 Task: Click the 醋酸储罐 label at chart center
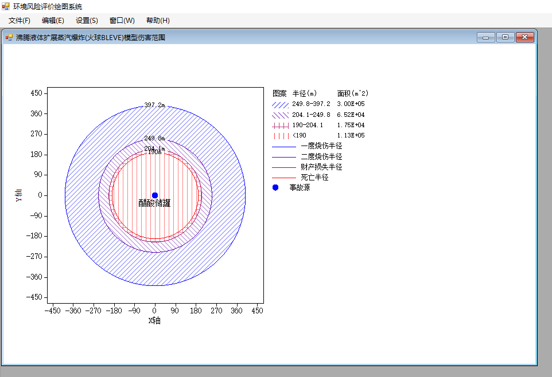tap(154, 203)
